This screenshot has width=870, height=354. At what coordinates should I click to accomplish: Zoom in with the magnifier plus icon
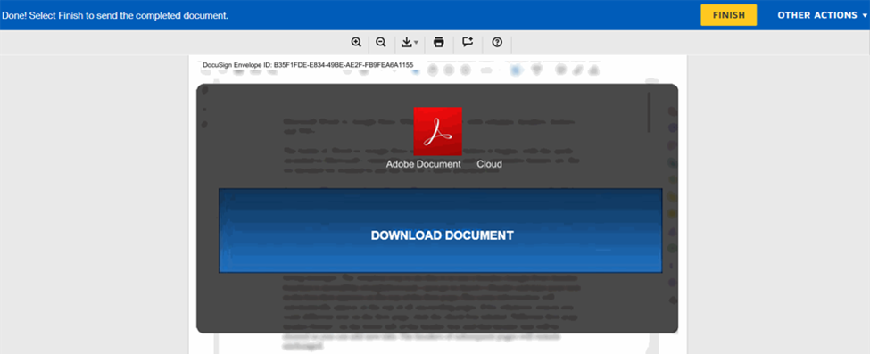coord(356,42)
